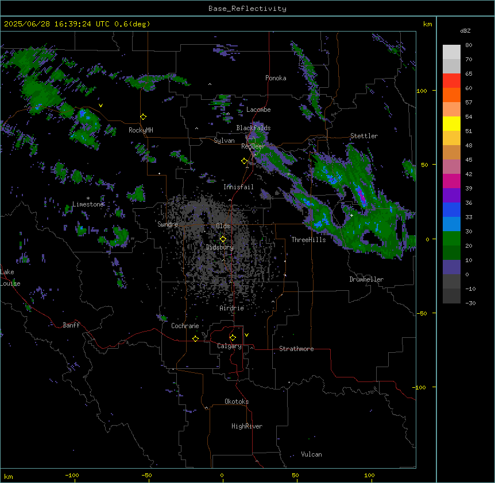Click the yellow diamond marker below RedDeer

click(245, 161)
